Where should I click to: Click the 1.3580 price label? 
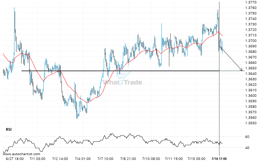tap(251, 106)
